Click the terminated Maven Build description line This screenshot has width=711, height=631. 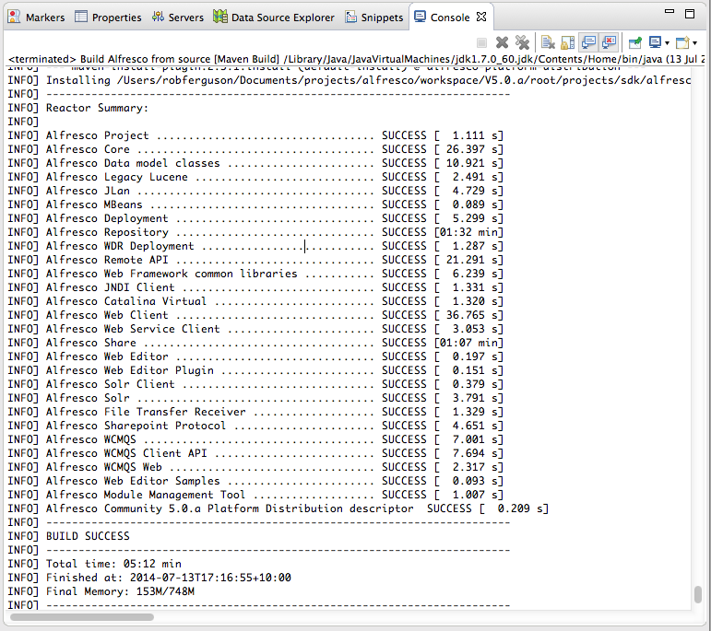click(356, 59)
